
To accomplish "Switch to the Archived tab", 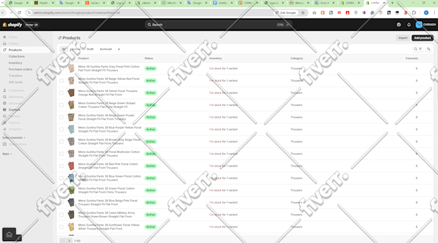I will pyautogui.click(x=106, y=49).
